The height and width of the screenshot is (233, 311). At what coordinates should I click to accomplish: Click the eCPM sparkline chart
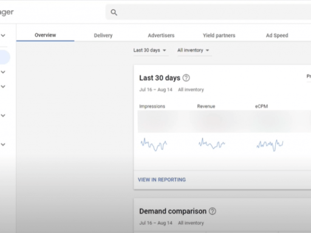point(270,145)
